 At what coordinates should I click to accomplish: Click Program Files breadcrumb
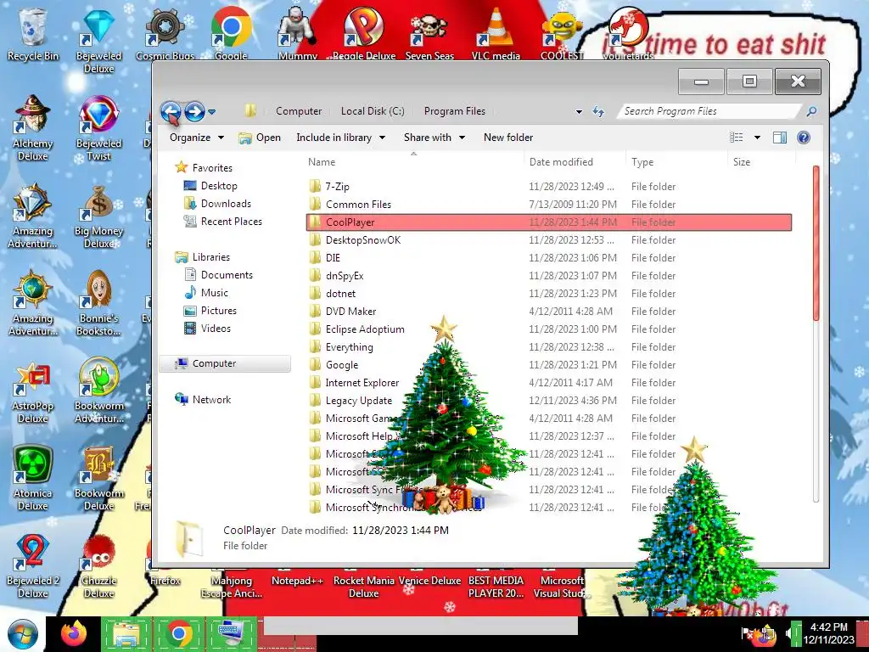point(455,111)
